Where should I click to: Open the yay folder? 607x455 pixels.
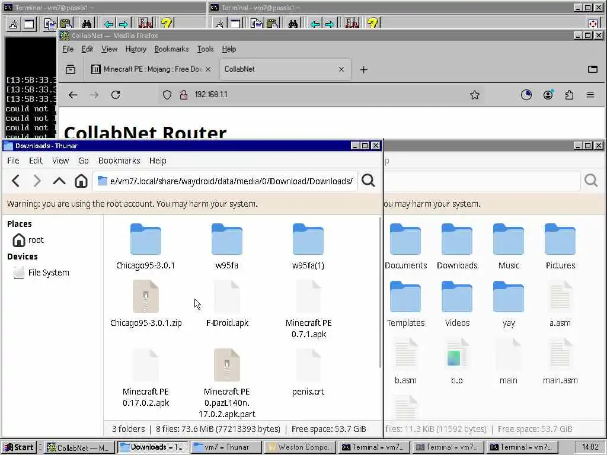click(x=508, y=304)
